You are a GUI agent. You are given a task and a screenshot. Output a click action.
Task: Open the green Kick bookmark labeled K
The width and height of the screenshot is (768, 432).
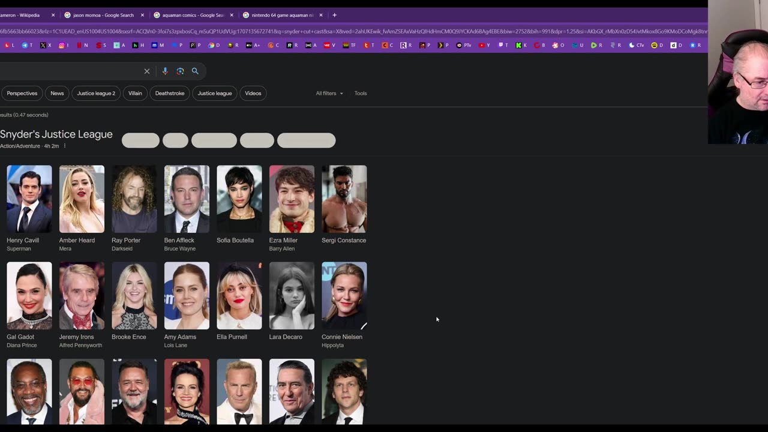pyautogui.click(x=522, y=45)
